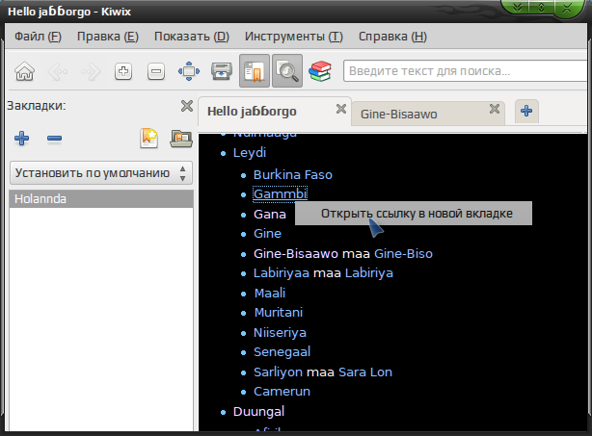
Task: Close the bookmarks panel
Action: click(187, 106)
